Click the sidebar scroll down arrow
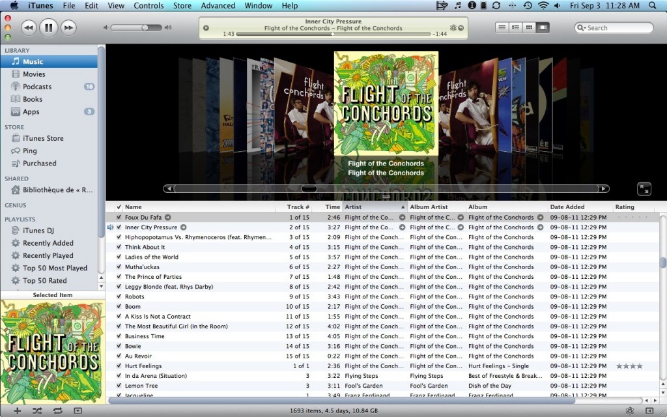Screen dimensions: 667x417 point(101,287)
